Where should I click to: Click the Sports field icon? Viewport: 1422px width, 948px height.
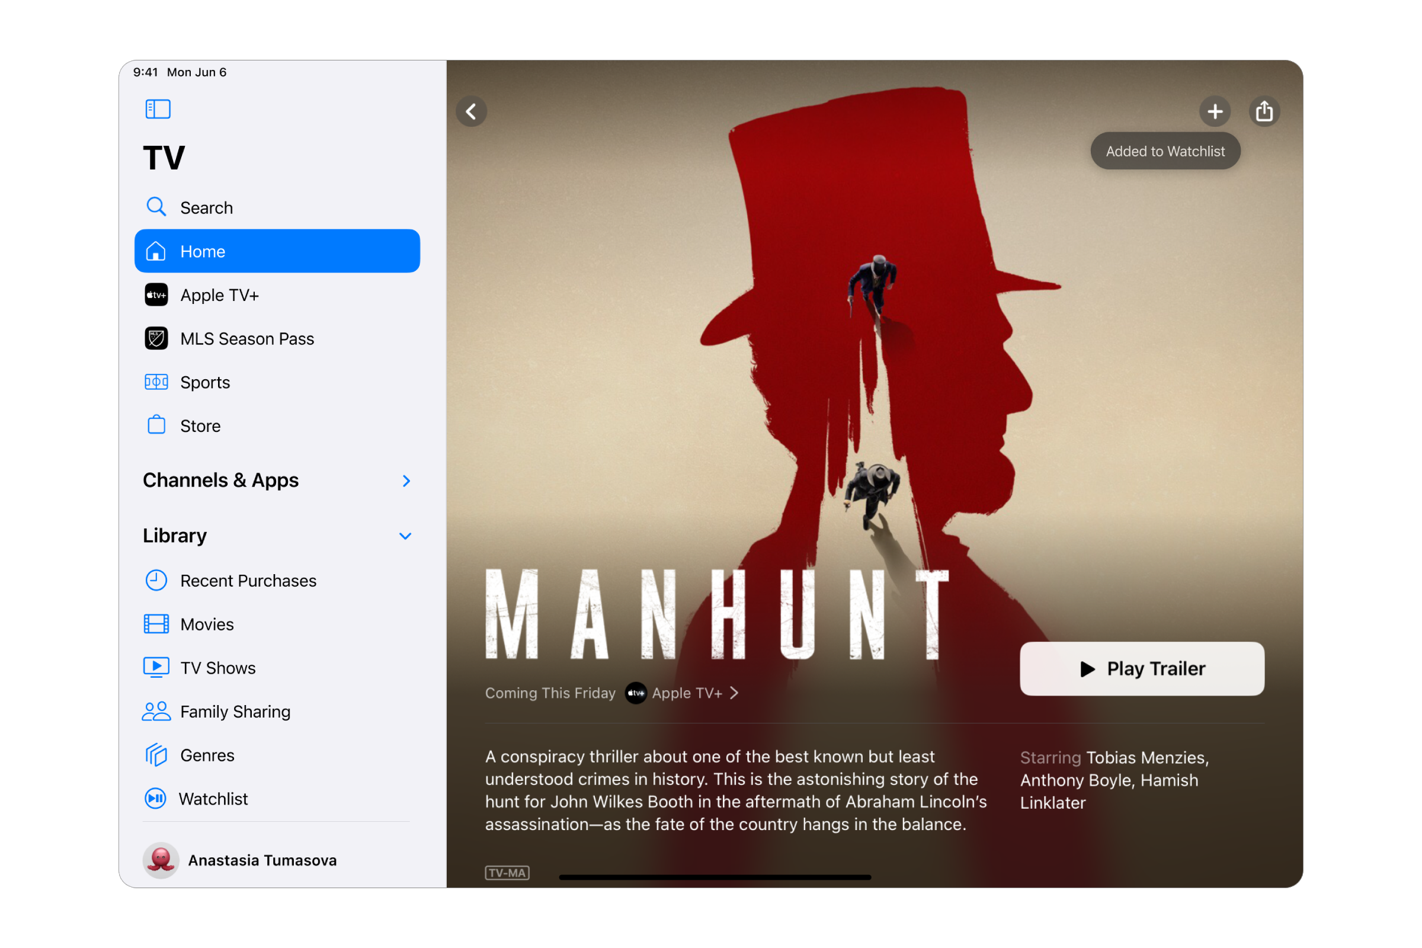point(156,382)
